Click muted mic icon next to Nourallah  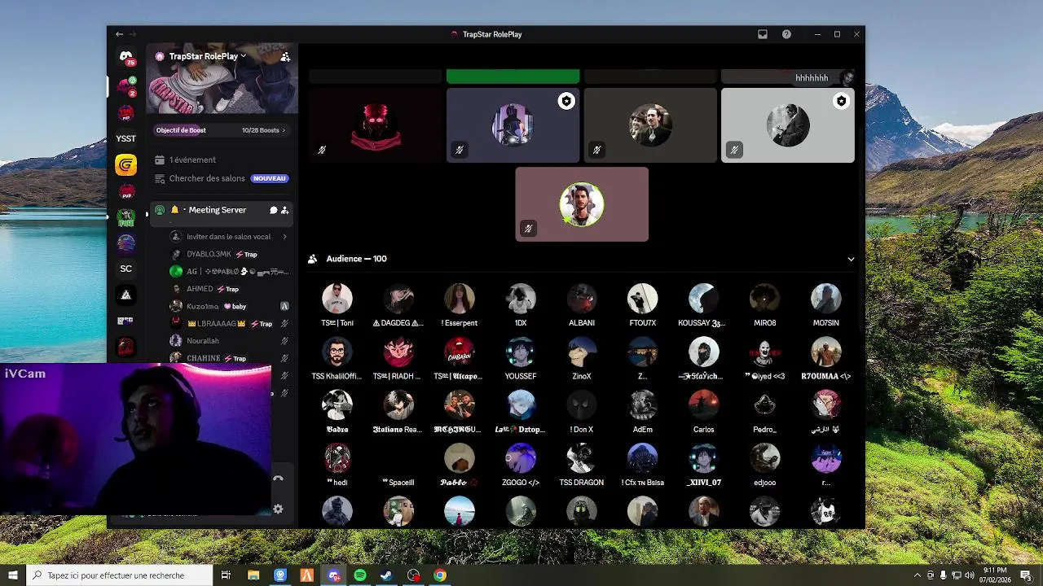[x=284, y=341]
